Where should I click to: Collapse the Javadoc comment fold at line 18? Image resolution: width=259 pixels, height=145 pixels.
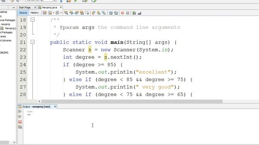pyautogui.click(x=32, y=20)
